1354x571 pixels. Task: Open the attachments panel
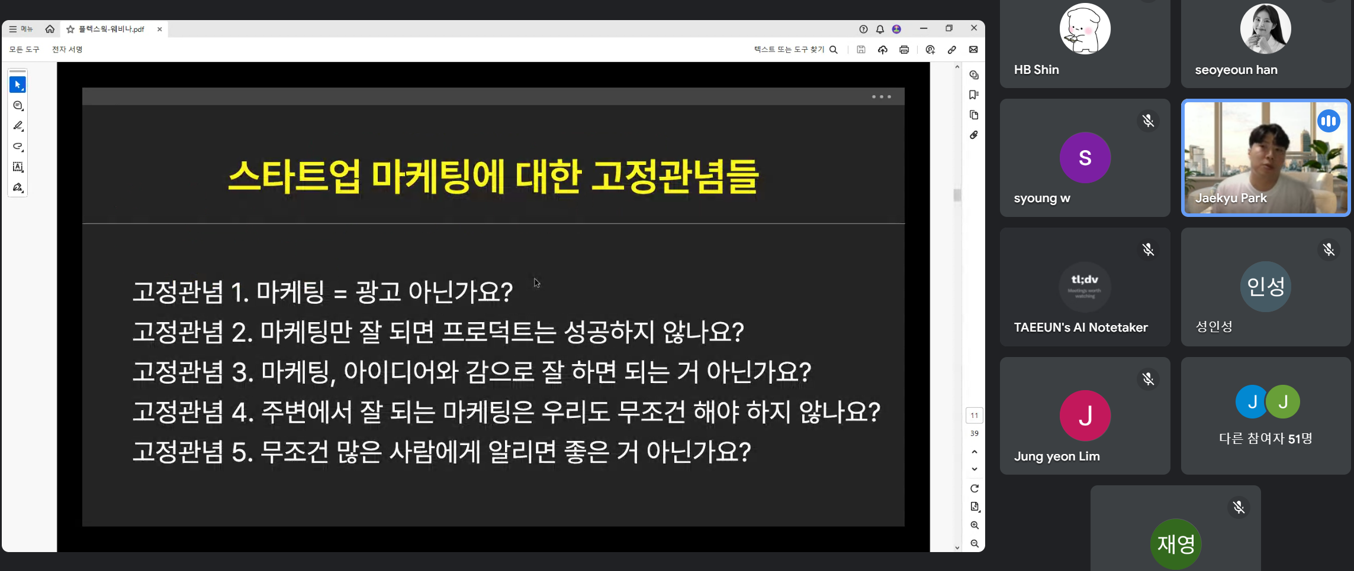974,135
